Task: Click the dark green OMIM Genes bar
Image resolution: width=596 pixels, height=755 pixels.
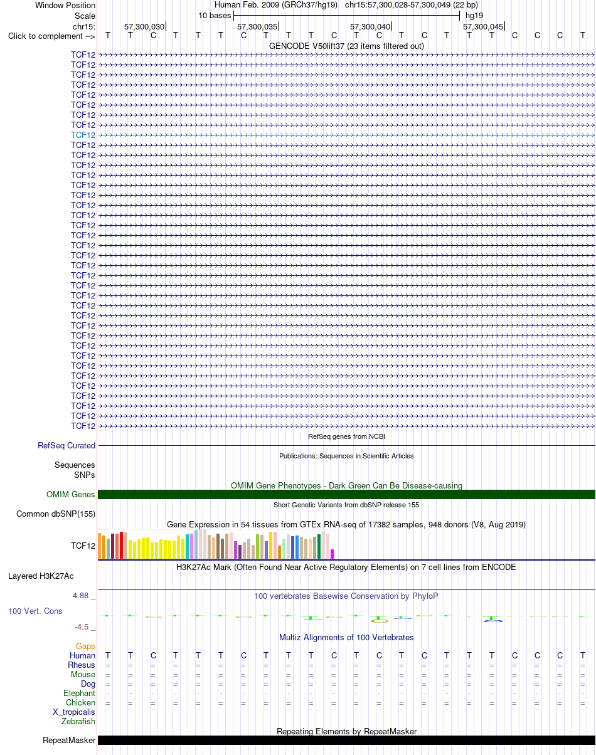Action: point(346,495)
